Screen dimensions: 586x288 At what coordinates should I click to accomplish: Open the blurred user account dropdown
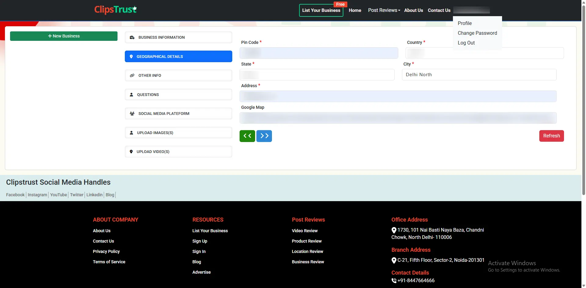472,10
